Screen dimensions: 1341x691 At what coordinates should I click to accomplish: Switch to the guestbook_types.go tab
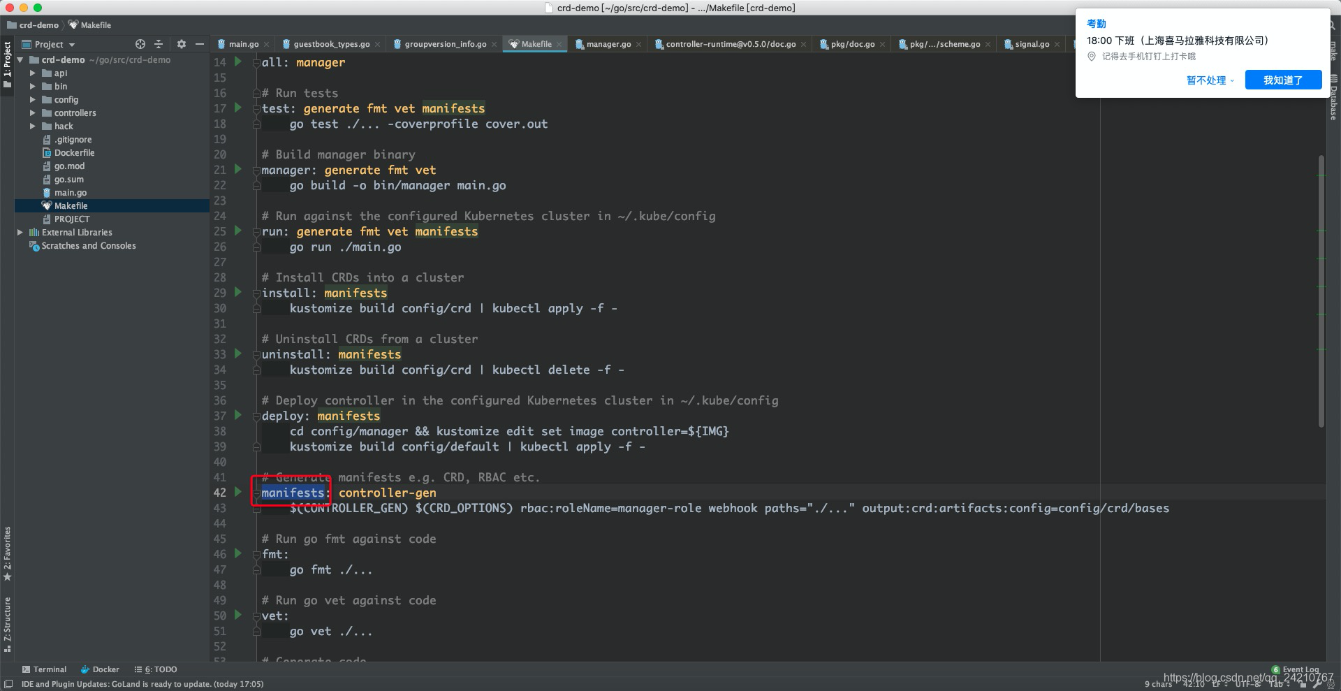(x=331, y=44)
